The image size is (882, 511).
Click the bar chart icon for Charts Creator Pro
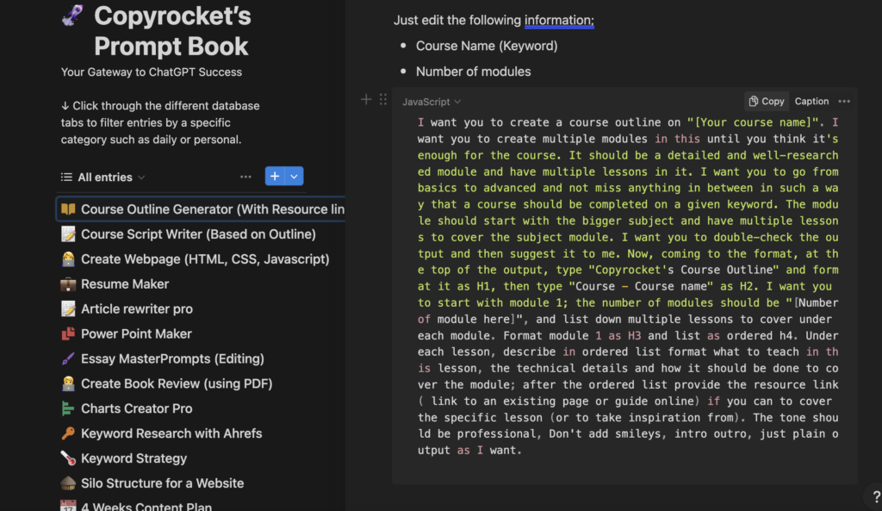tap(68, 408)
